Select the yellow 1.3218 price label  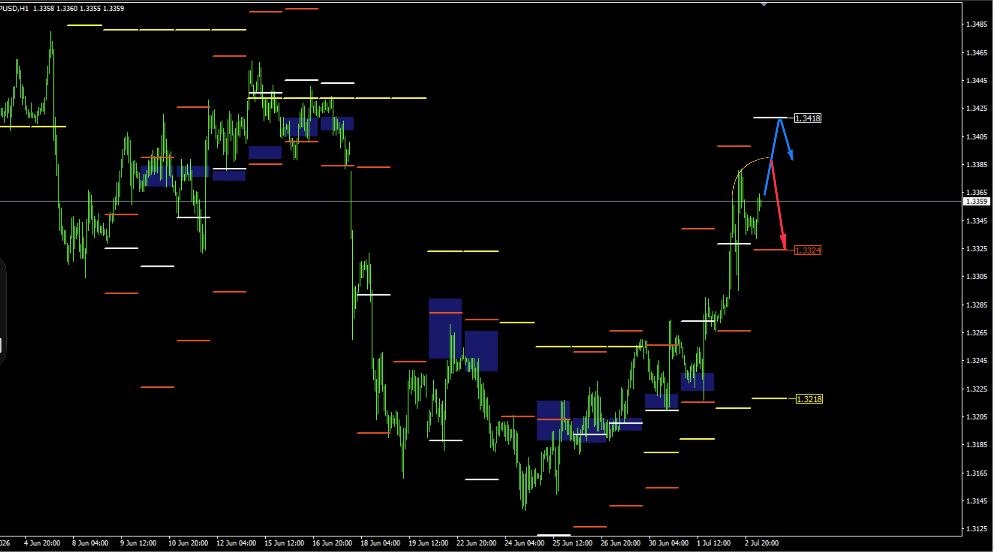809,399
